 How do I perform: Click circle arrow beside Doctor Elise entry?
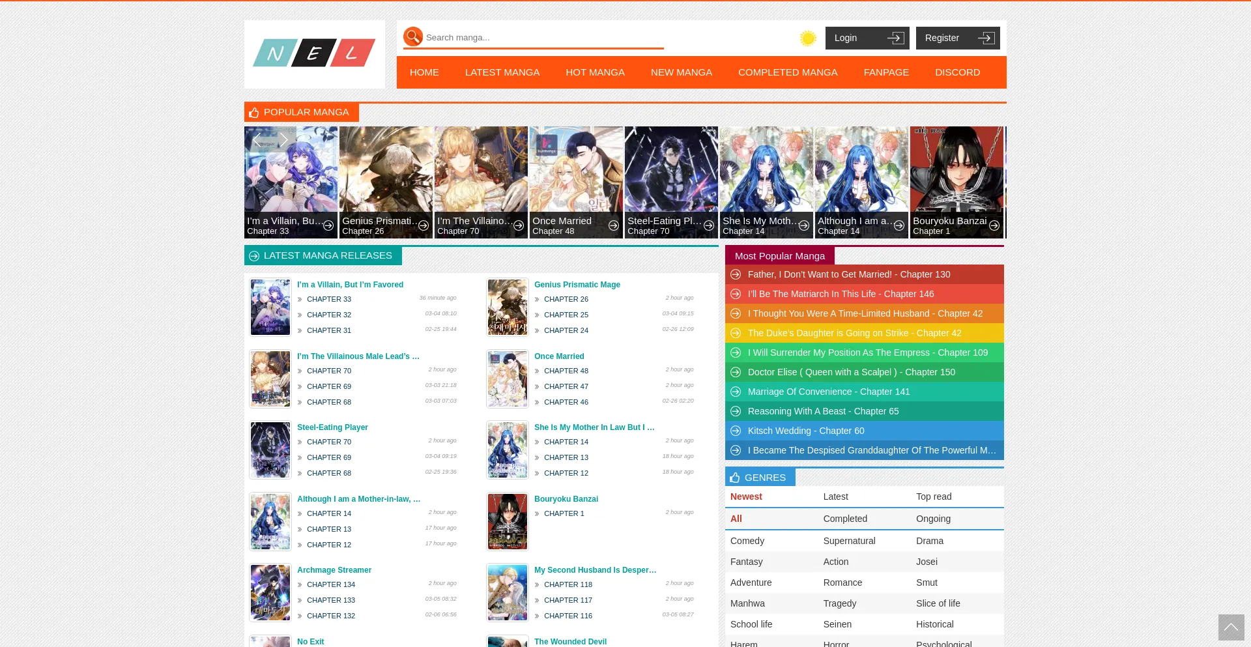pos(736,372)
